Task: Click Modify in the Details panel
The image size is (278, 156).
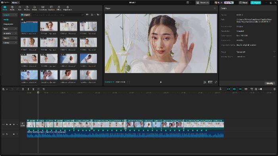Action: click(270, 83)
